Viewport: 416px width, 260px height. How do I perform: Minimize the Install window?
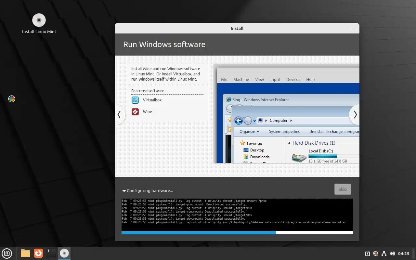[x=354, y=29]
